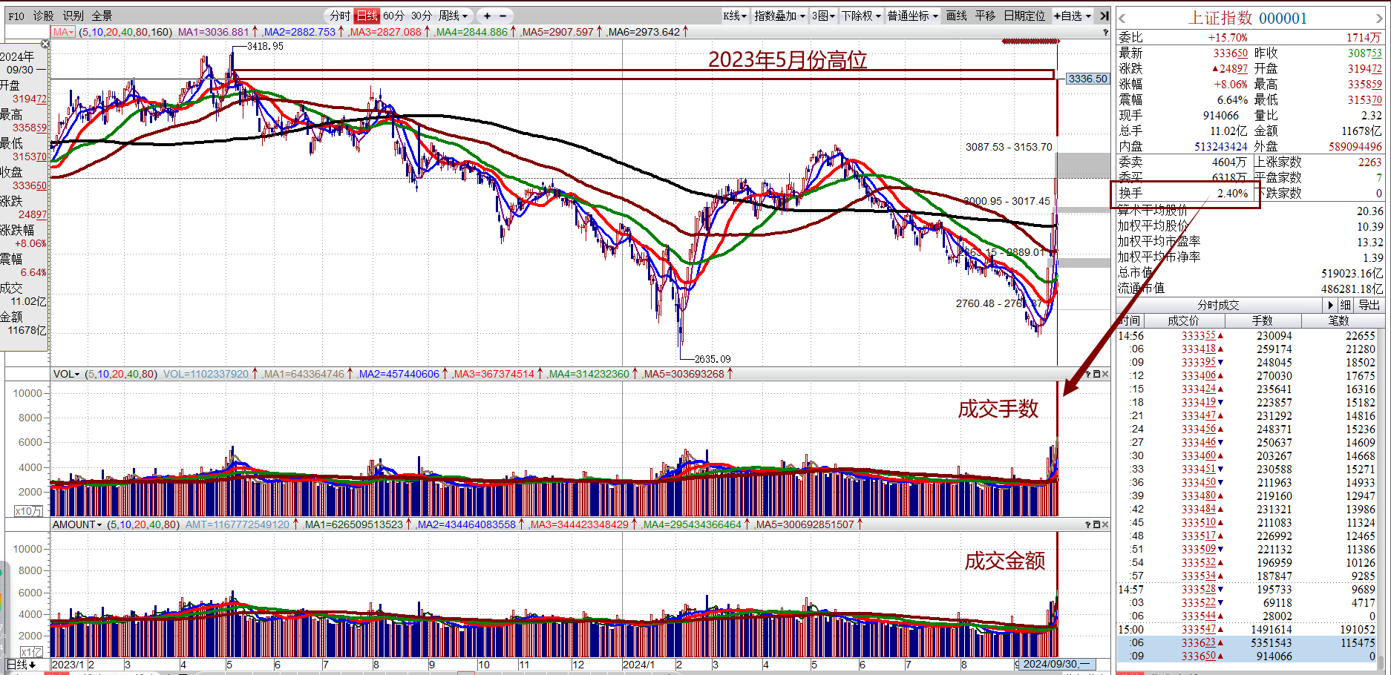Open help for the AMOUNT indicator panel
Image resolution: width=1391 pixels, height=675 pixels.
pyautogui.click(x=1088, y=524)
